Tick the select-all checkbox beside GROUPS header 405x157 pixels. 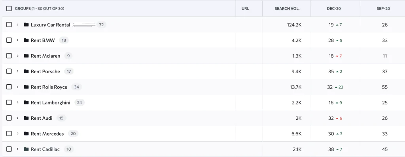tap(9, 9)
